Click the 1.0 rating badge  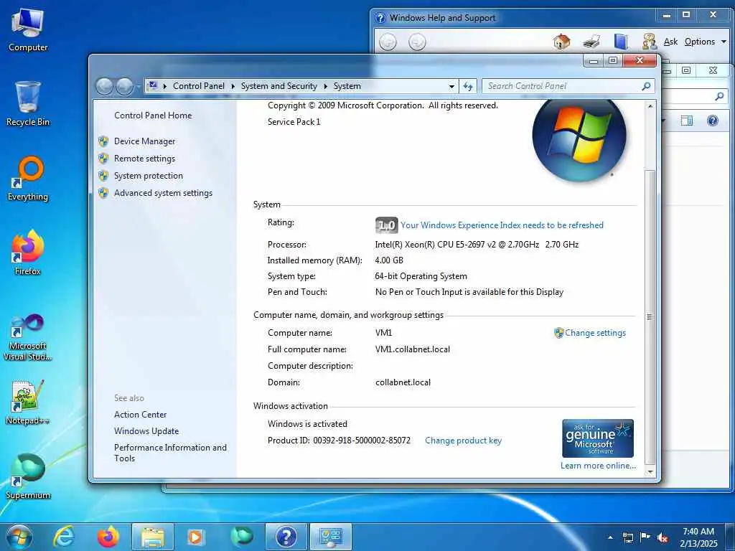coord(387,225)
